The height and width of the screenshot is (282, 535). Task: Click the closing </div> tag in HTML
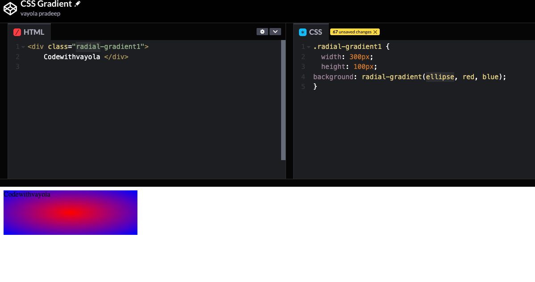point(116,57)
